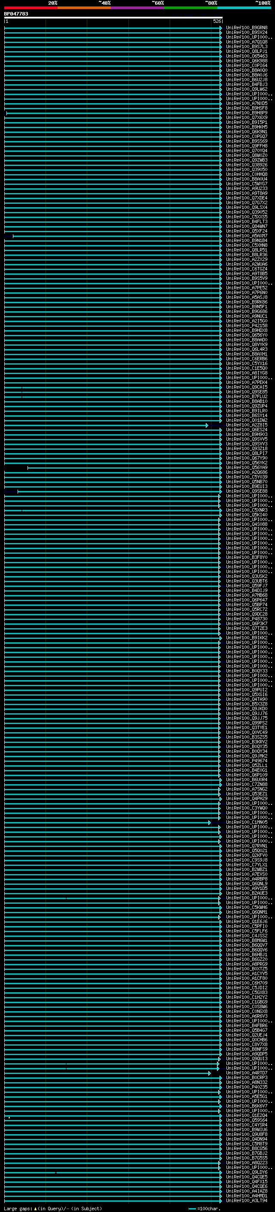
Task: Select the UniRef100_Q56YK2 label
Action: click(x=247, y=463)
